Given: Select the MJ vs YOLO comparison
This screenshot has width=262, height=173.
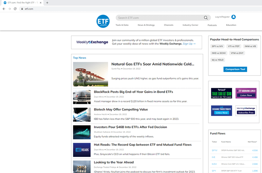Looking at the screenshot, I should tap(217, 60).
